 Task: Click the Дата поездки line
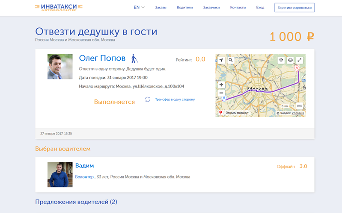(x=113, y=78)
